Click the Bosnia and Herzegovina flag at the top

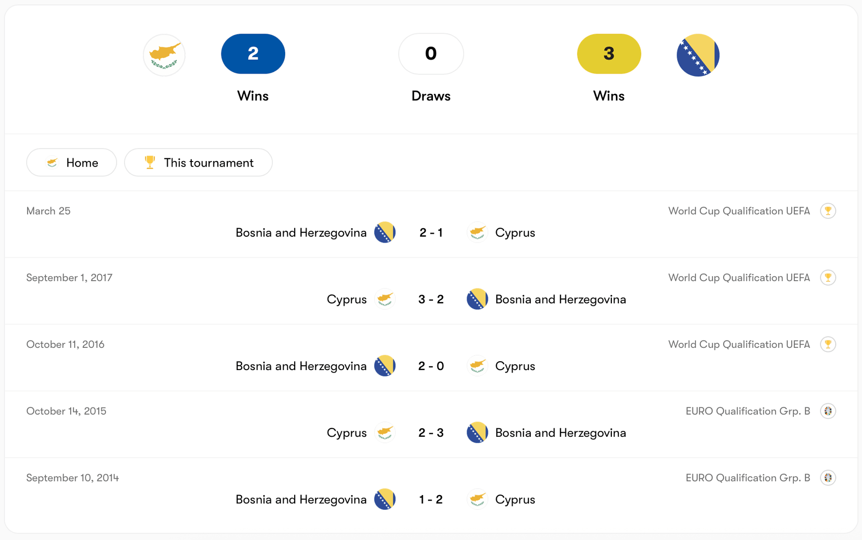tap(698, 54)
